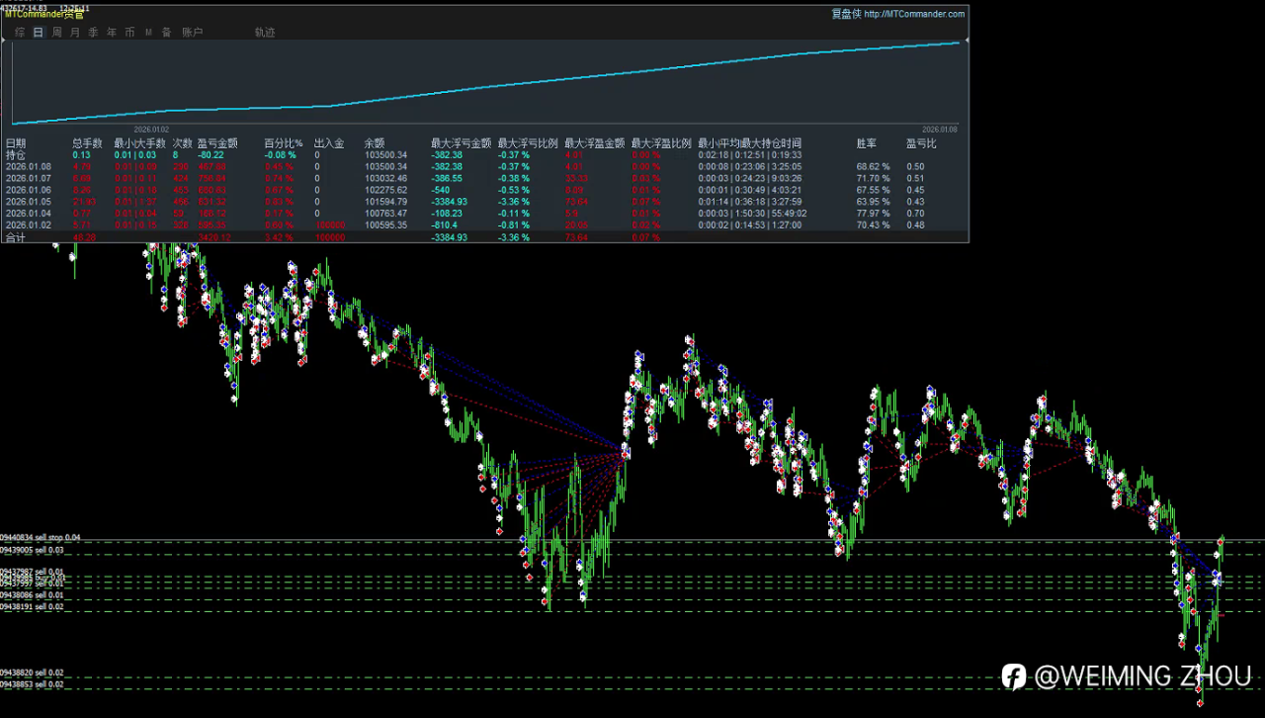The width and height of the screenshot is (1265, 718).
Task: Select the 2026.01.07 date row
Action: pos(28,178)
